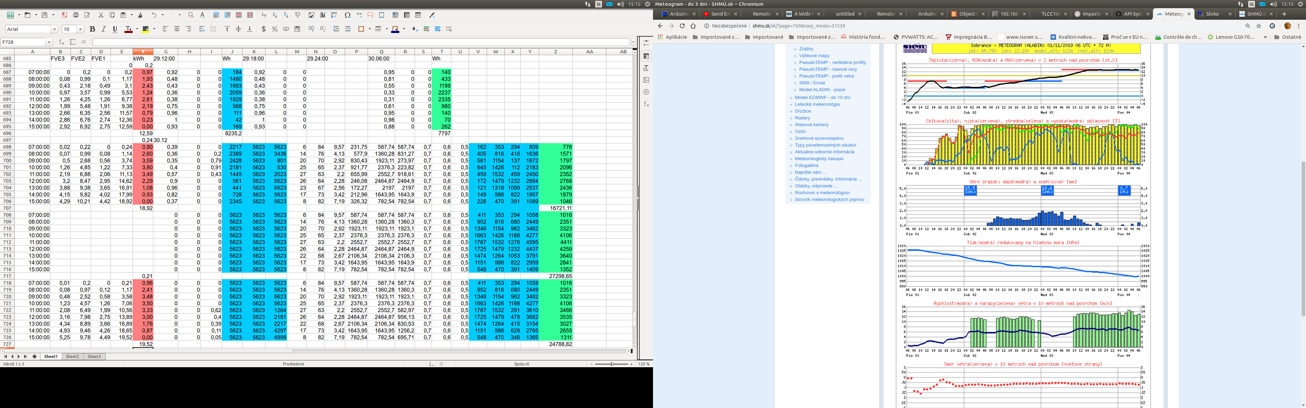Screen dimensions: 1306x408
Task: Open the Arial font name dropdown
Action: [x=55, y=29]
